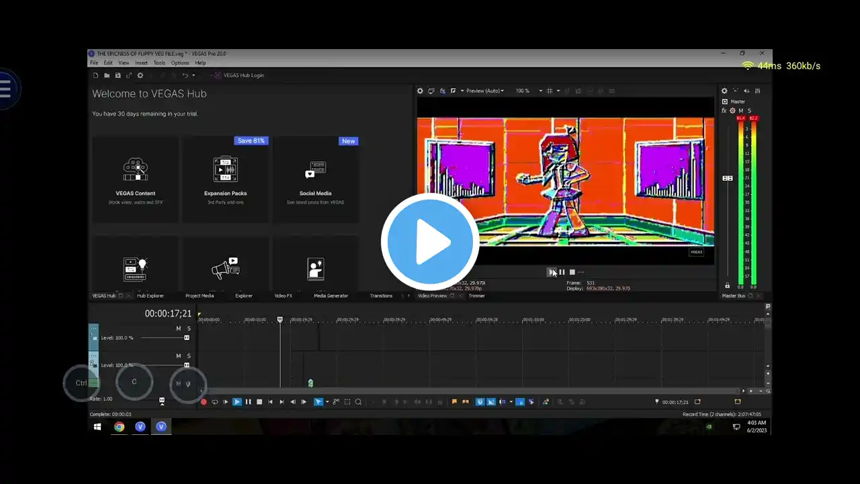Toggle the blue Enable Snapping button

tap(480, 402)
